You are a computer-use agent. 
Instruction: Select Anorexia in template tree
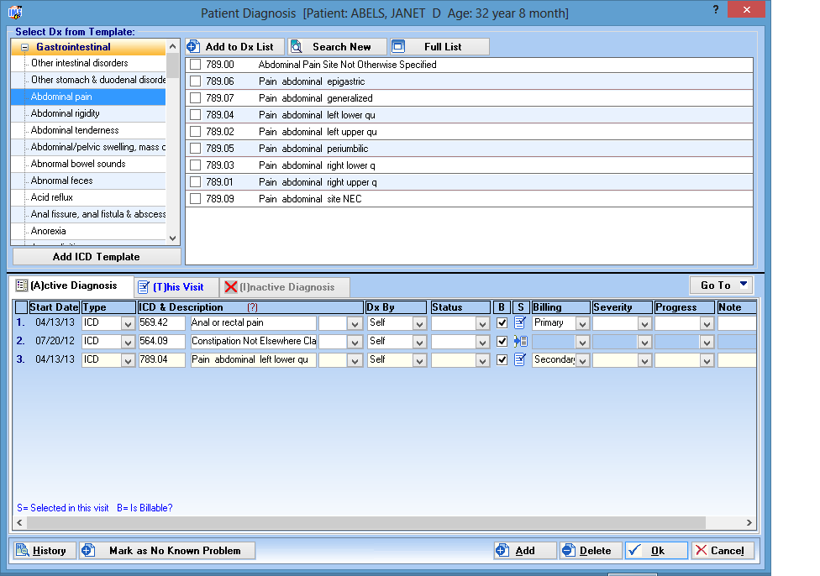pos(48,231)
